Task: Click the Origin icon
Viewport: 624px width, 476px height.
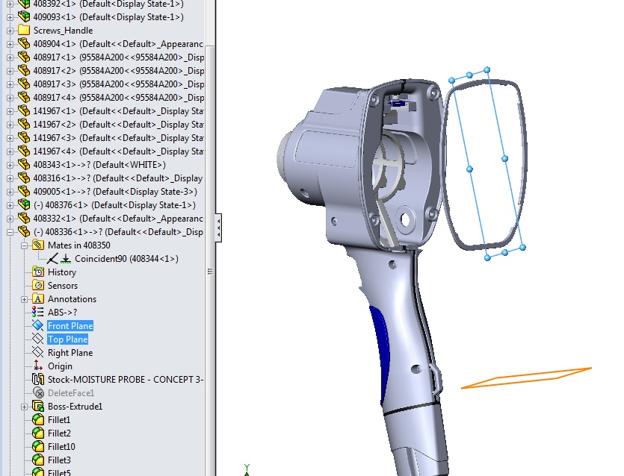Action: pos(38,366)
